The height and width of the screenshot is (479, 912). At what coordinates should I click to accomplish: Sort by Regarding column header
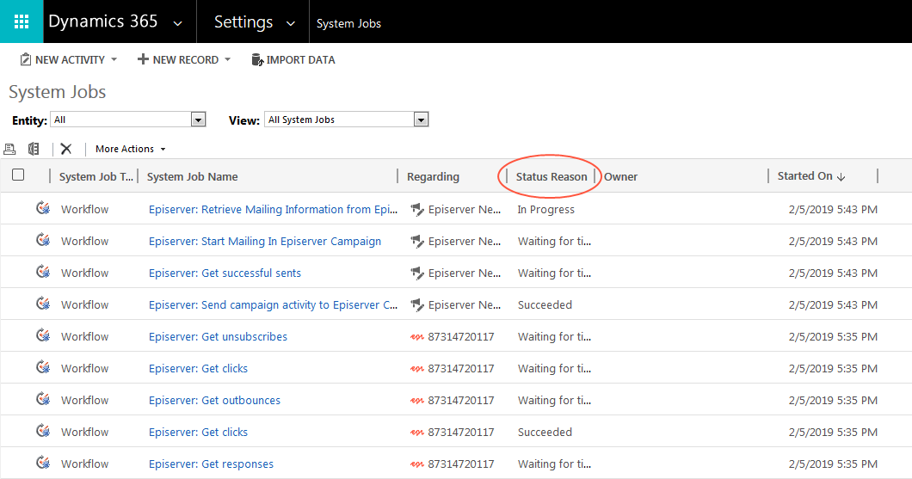(x=433, y=176)
